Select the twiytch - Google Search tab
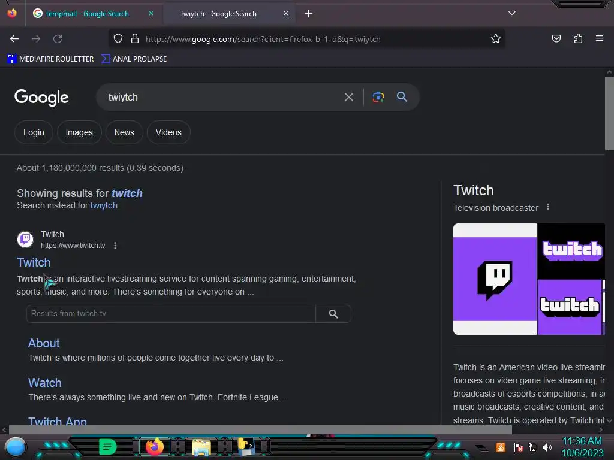Image resolution: width=614 pixels, height=460 pixels. (x=218, y=14)
